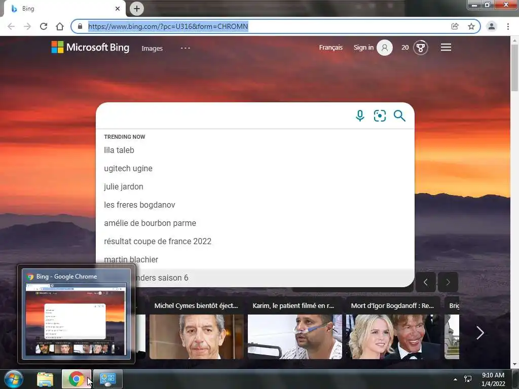Viewport: 519px width, 389px height.
Task: Go back to previous page
Action: pos(11,26)
